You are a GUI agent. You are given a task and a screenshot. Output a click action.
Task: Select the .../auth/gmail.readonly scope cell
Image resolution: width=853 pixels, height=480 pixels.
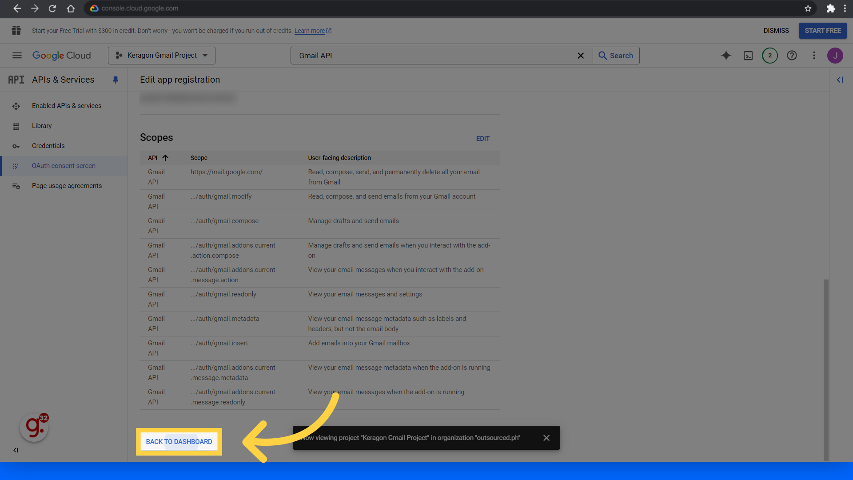223,294
